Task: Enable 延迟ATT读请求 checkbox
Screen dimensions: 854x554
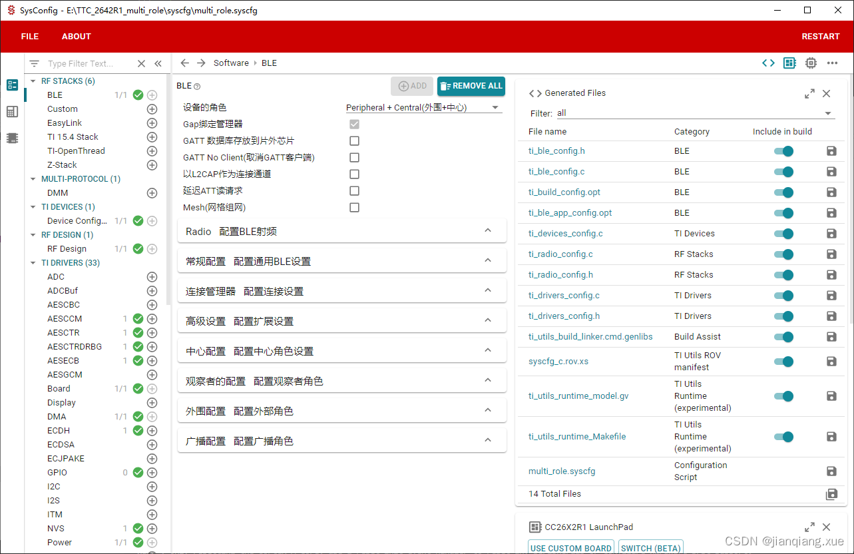Action: coord(354,191)
